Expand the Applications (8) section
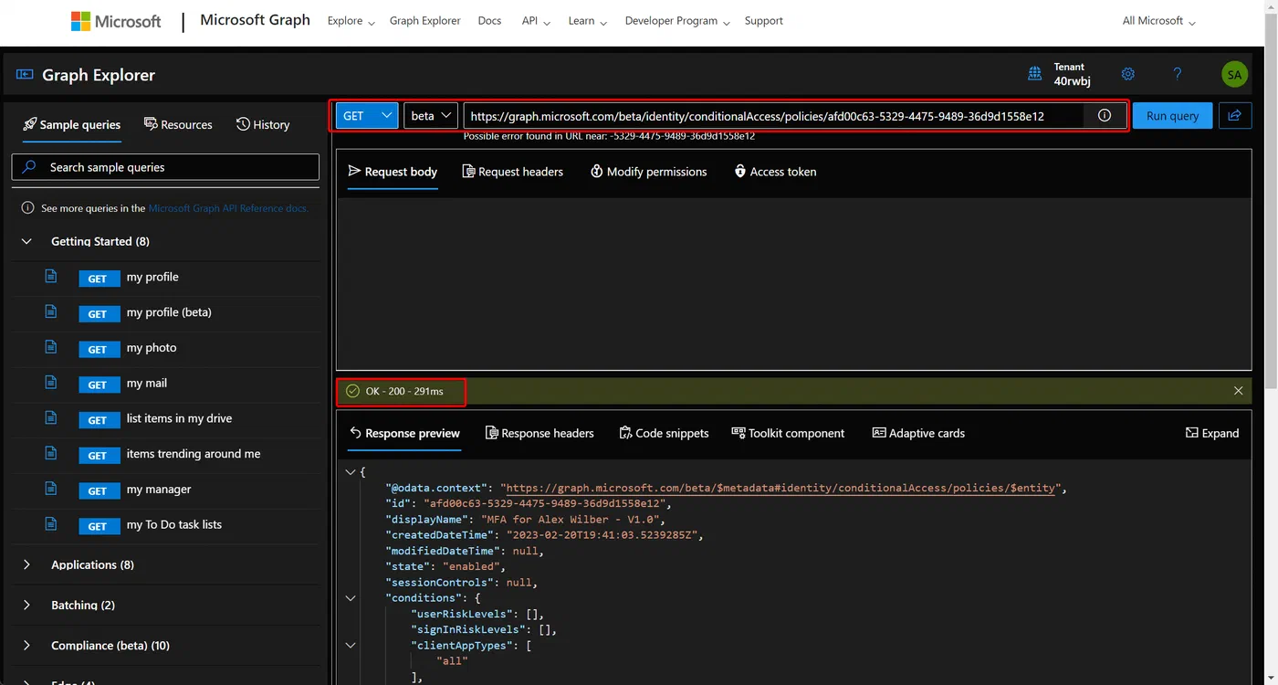The height and width of the screenshot is (685, 1278). (x=27, y=564)
